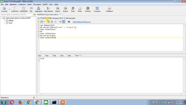The image size is (186, 105).
Task: Open the Windows Start menu
Action: [3, 102]
